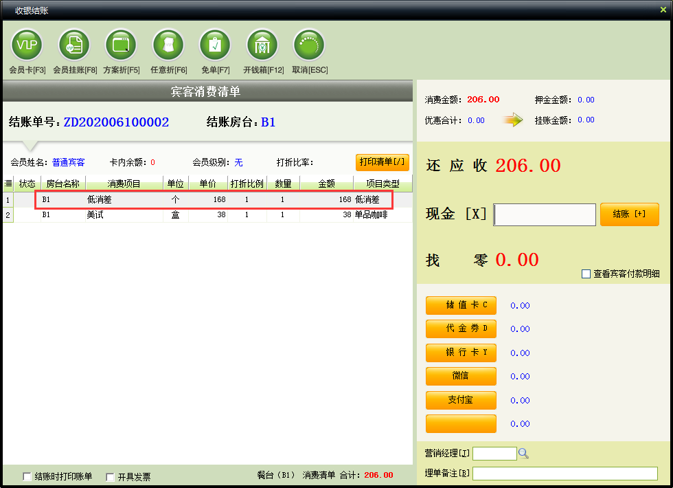Open 会员挂账[F8] member credit icon
This screenshot has width=673, height=488.
tap(74, 45)
